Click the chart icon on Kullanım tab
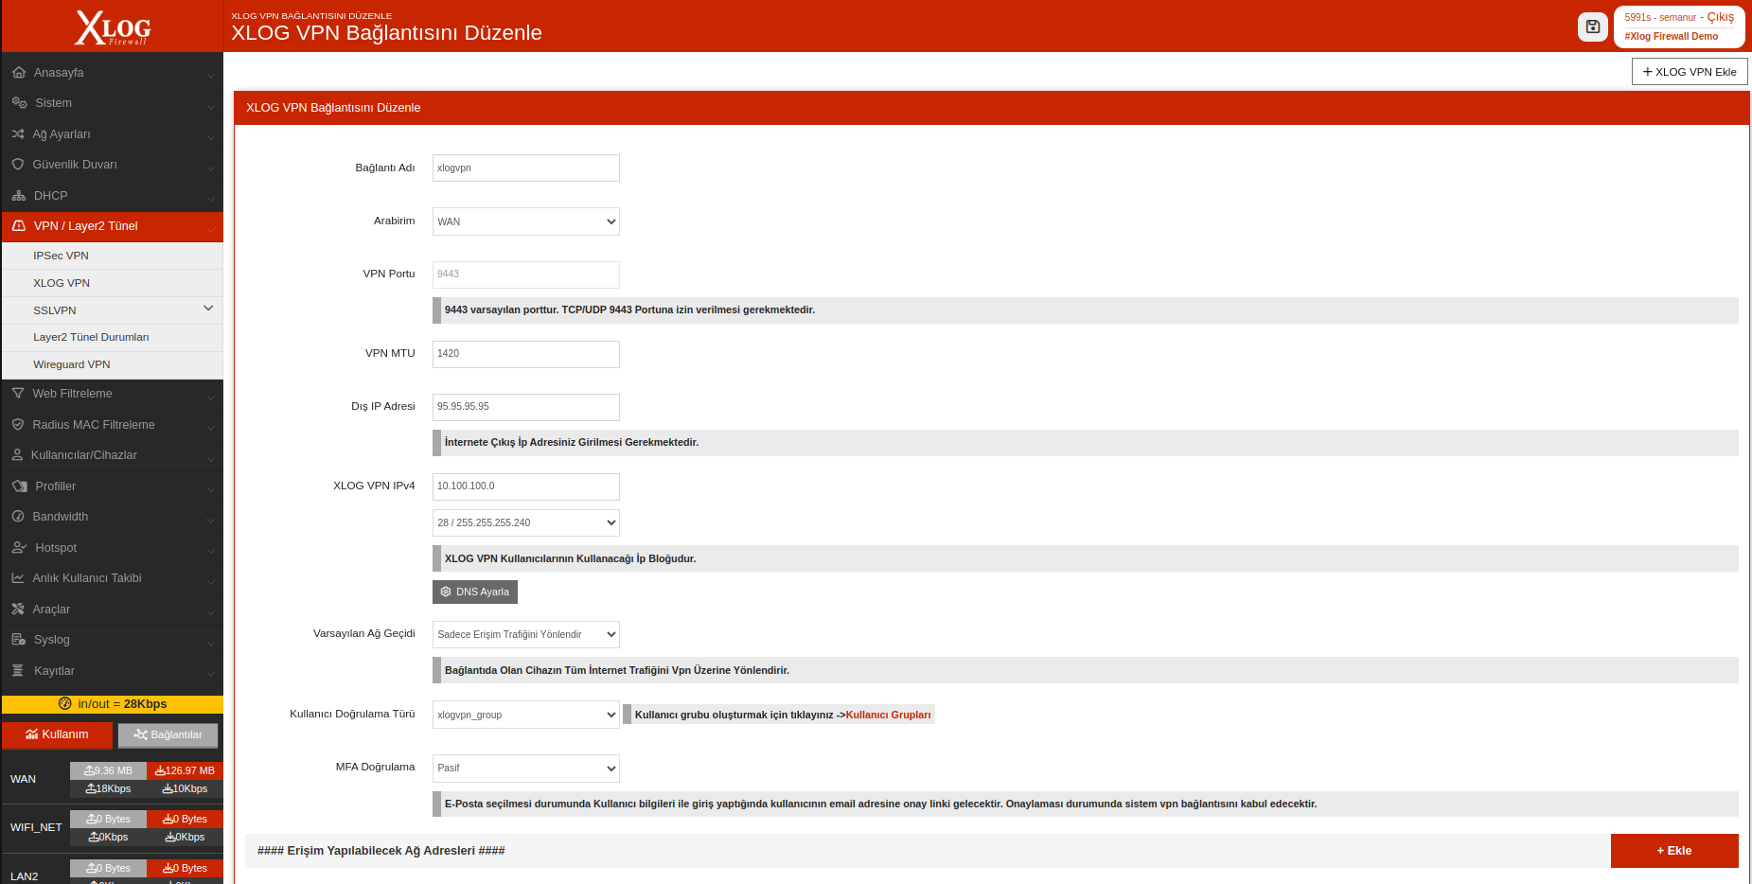1752x884 pixels. tap(32, 734)
